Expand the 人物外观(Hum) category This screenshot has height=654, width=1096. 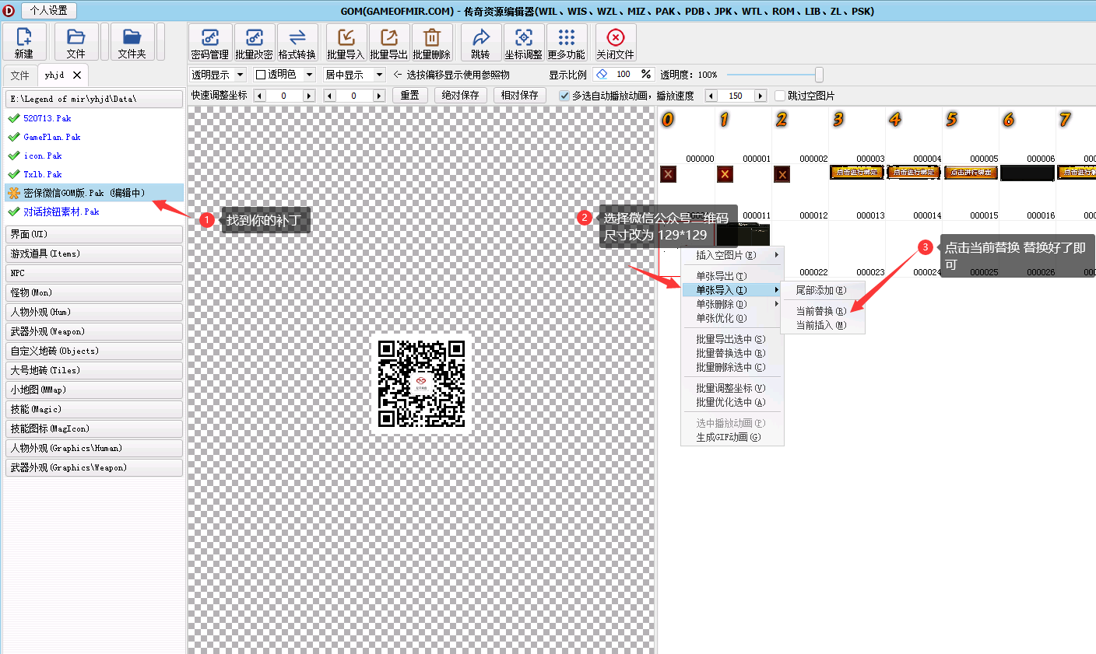click(94, 312)
